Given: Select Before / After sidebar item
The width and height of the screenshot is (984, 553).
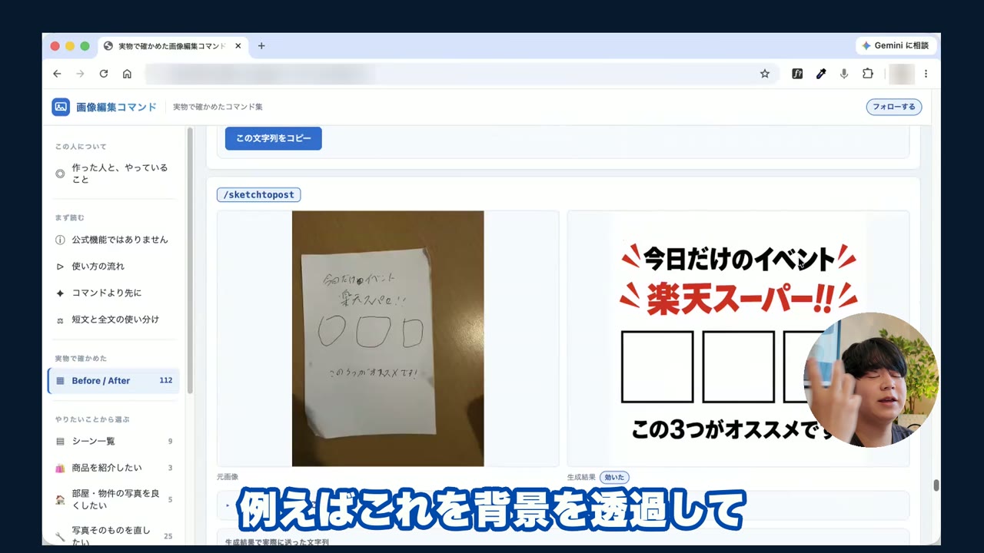Looking at the screenshot, I should 114,381.
